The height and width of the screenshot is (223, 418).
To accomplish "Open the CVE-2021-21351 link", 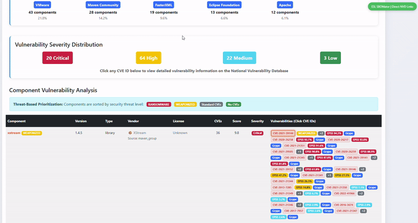I will (294, 146).
